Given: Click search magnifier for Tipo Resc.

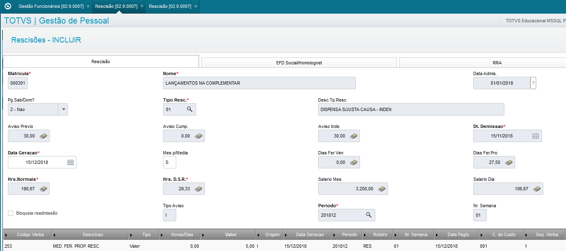Looking at the screenshot, I should point(189,109).
